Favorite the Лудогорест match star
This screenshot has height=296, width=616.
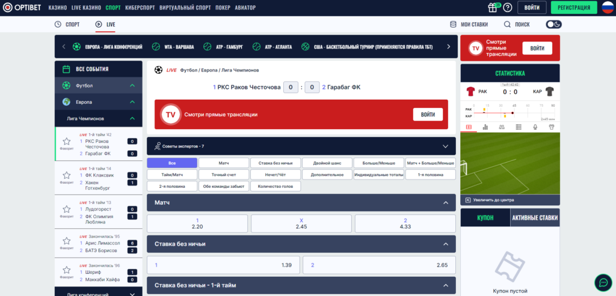tap(66, 209)
